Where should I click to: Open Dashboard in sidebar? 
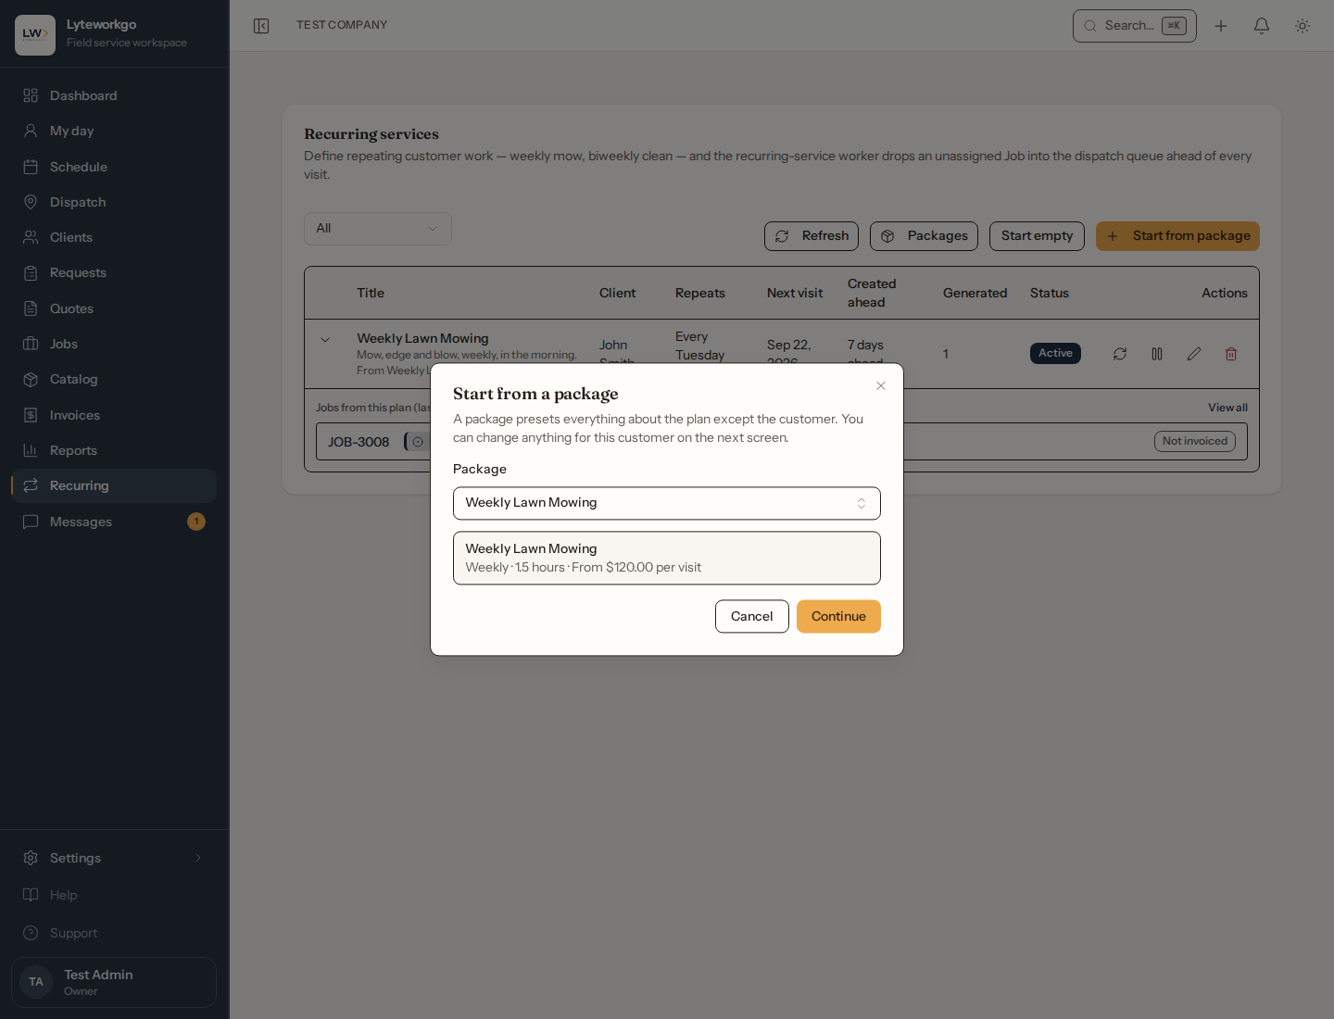(x=114, y=95)
